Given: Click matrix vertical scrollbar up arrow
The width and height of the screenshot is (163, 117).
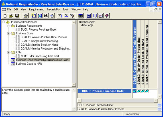Looking at the screenshot, I should pos(160,22).
